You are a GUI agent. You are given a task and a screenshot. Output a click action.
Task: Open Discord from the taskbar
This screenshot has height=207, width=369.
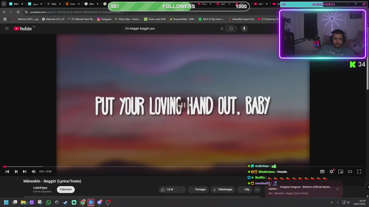coord(99,202)
